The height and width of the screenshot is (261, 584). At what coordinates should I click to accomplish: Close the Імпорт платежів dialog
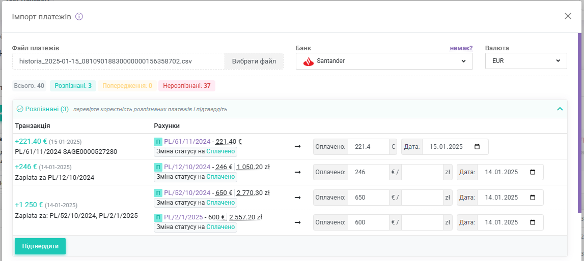[x=568, y=16]
